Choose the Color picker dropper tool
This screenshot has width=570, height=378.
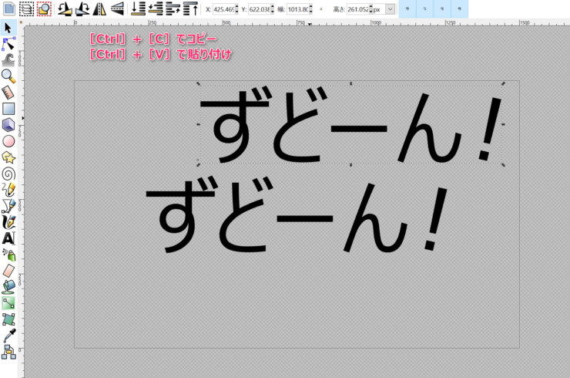pyautogui.click(x=8, y=336)
